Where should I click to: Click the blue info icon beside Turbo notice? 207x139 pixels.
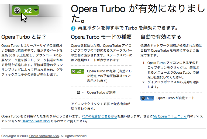(73, 28)
